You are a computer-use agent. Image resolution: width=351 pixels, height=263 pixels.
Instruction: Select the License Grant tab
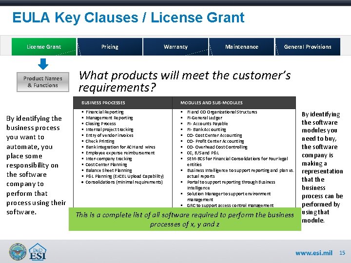[44, 47]
